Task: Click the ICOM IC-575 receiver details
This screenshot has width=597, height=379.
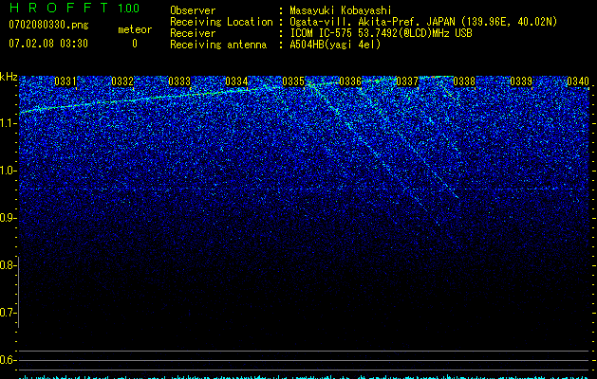Action: [x=381, y=33]
